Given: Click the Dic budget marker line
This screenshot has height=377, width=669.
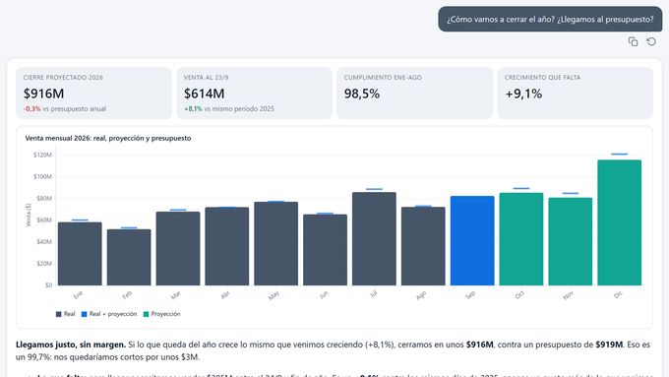Looking at the screenshot, I should 620,155.
